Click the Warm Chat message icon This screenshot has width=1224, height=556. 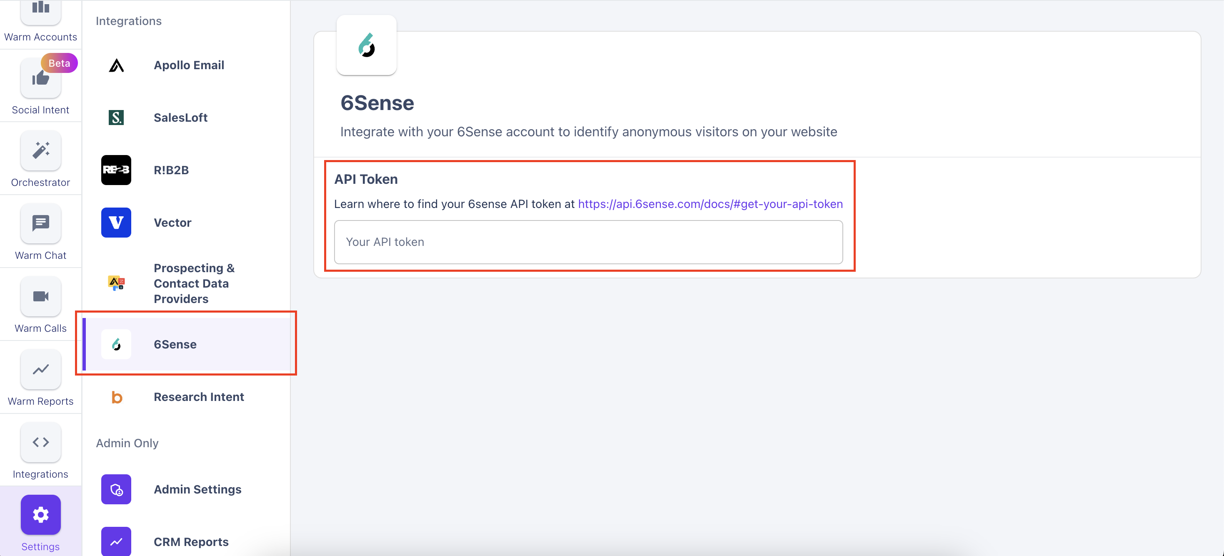point(40,223)
